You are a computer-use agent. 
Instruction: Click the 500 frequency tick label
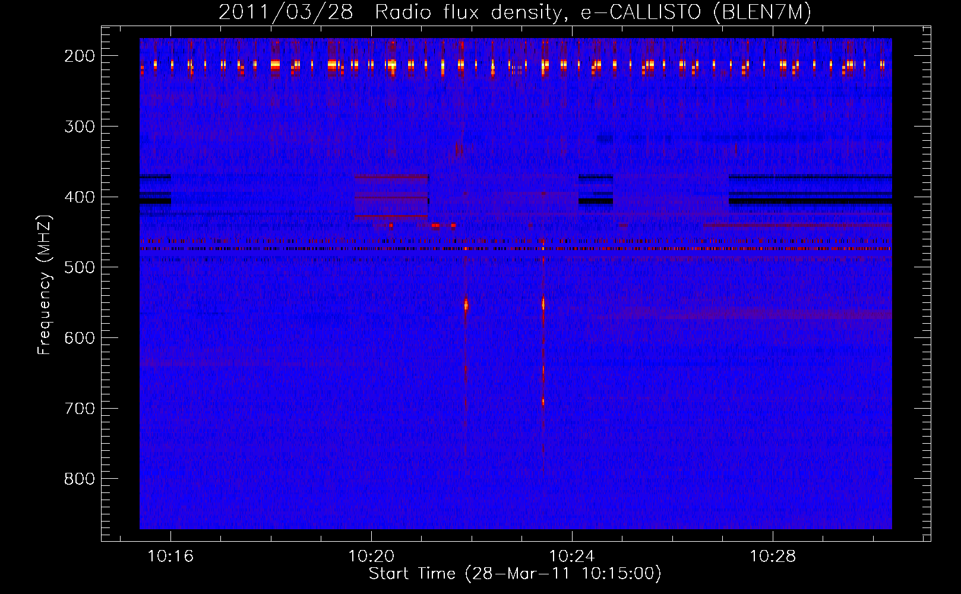80,267
